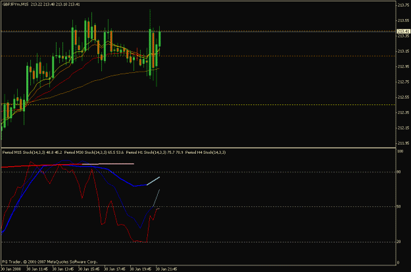Click the 213.15 price axis label
The height and width of the screenshot is (272, 411).
coord(403,51)
